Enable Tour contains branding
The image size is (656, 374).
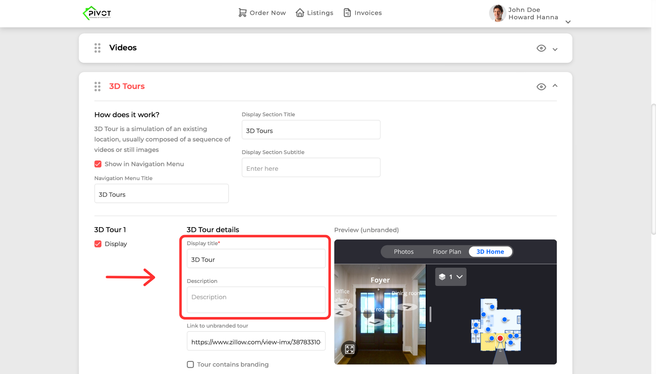pyautogui.click(x=190, y=364)
